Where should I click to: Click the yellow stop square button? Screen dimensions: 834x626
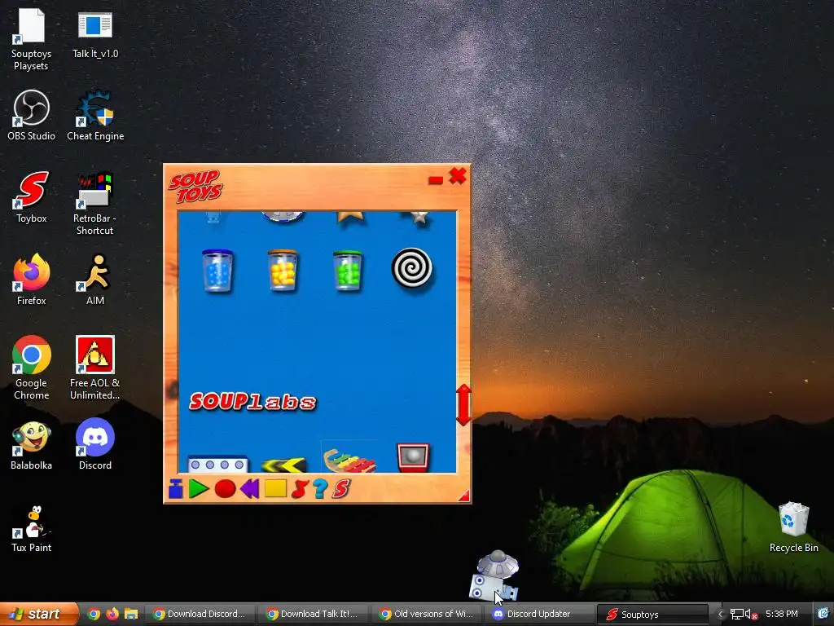(x=275, y=488)
